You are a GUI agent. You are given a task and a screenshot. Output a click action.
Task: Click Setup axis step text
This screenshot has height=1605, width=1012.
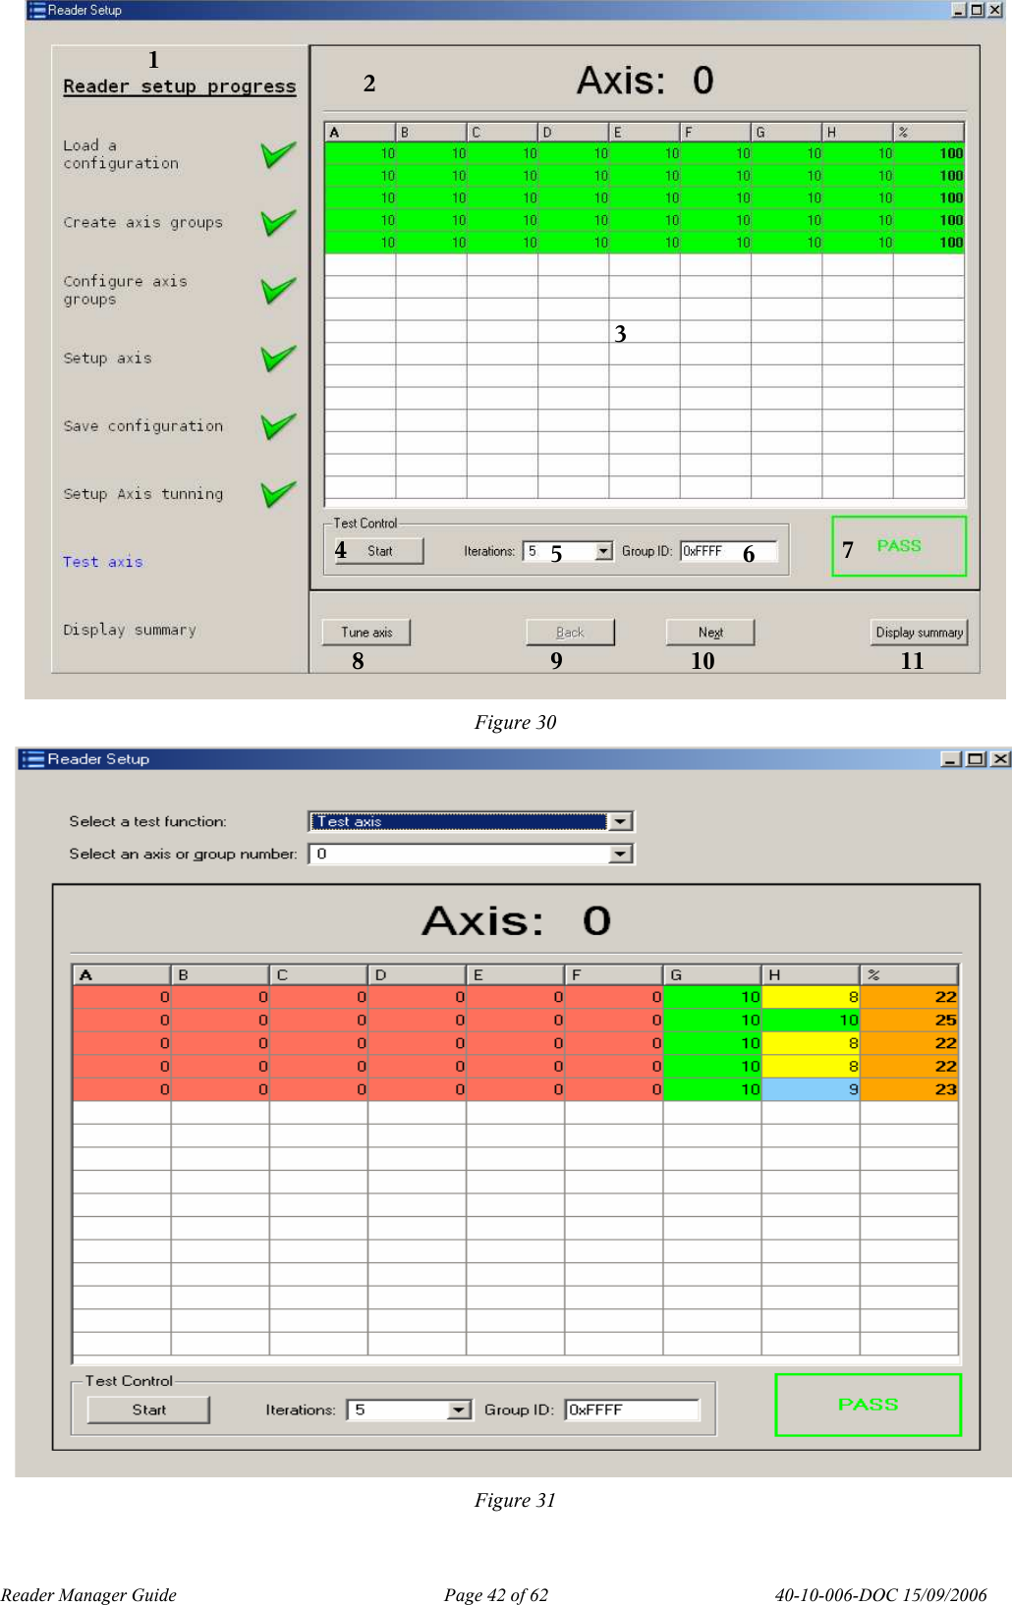point(107,358)
